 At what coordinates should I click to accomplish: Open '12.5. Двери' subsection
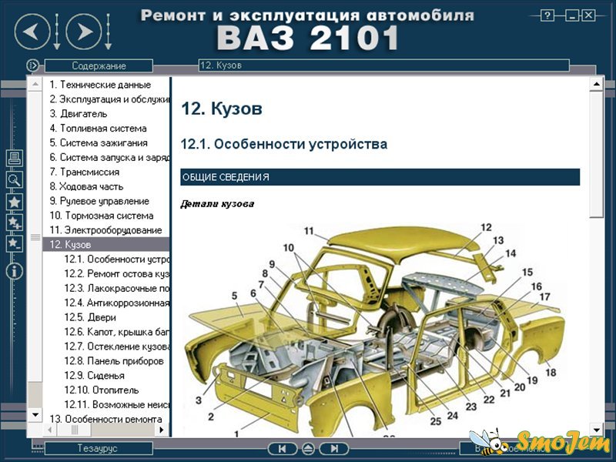pyautogui.click(x=90, y=317)
